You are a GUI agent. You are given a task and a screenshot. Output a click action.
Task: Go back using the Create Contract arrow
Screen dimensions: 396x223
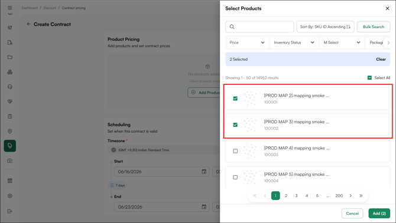28,24
